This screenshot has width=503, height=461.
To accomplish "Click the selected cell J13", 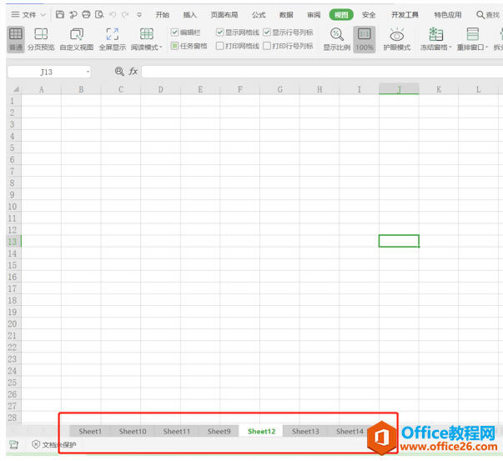I will click(x=399, y=241).
